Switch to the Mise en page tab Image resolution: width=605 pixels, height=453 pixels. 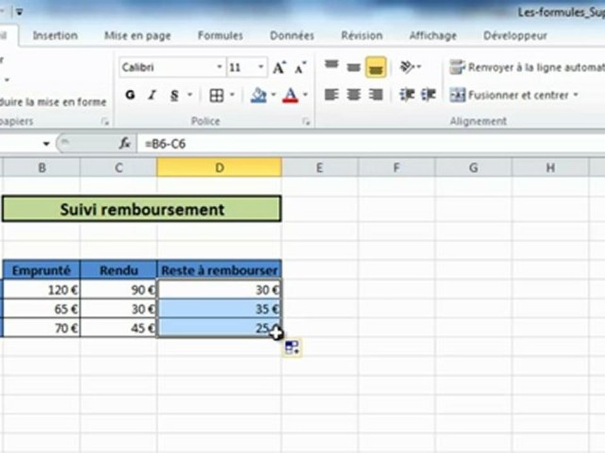137,36
